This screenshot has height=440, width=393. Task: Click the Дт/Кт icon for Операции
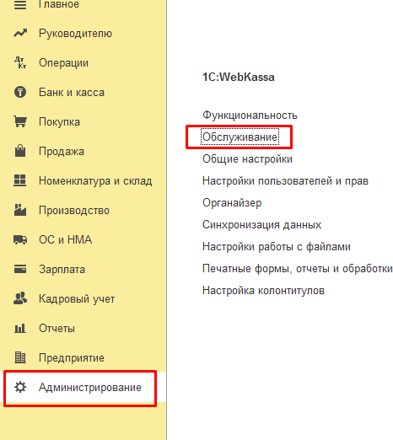pos(20,62)
